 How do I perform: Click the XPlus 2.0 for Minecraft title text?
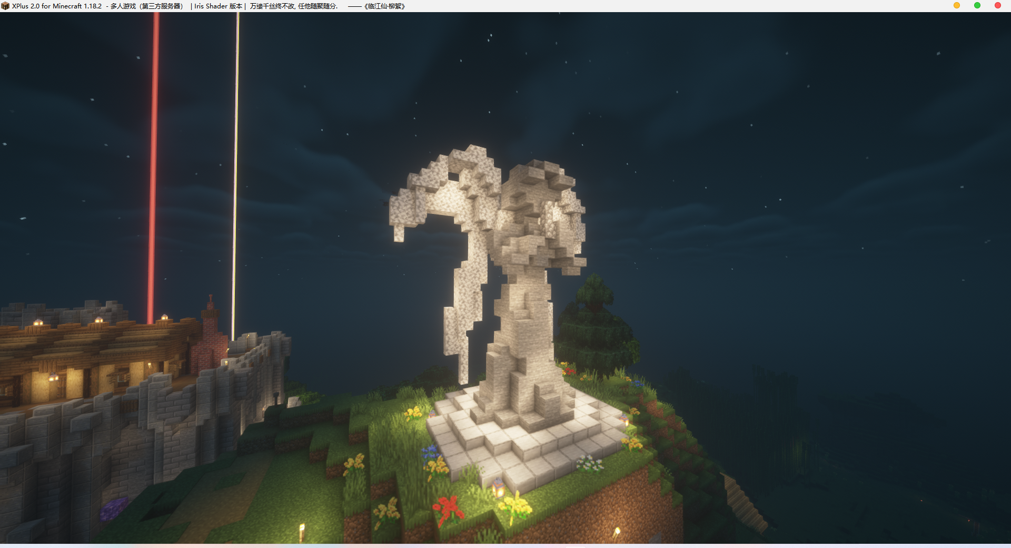click(57, 6)
